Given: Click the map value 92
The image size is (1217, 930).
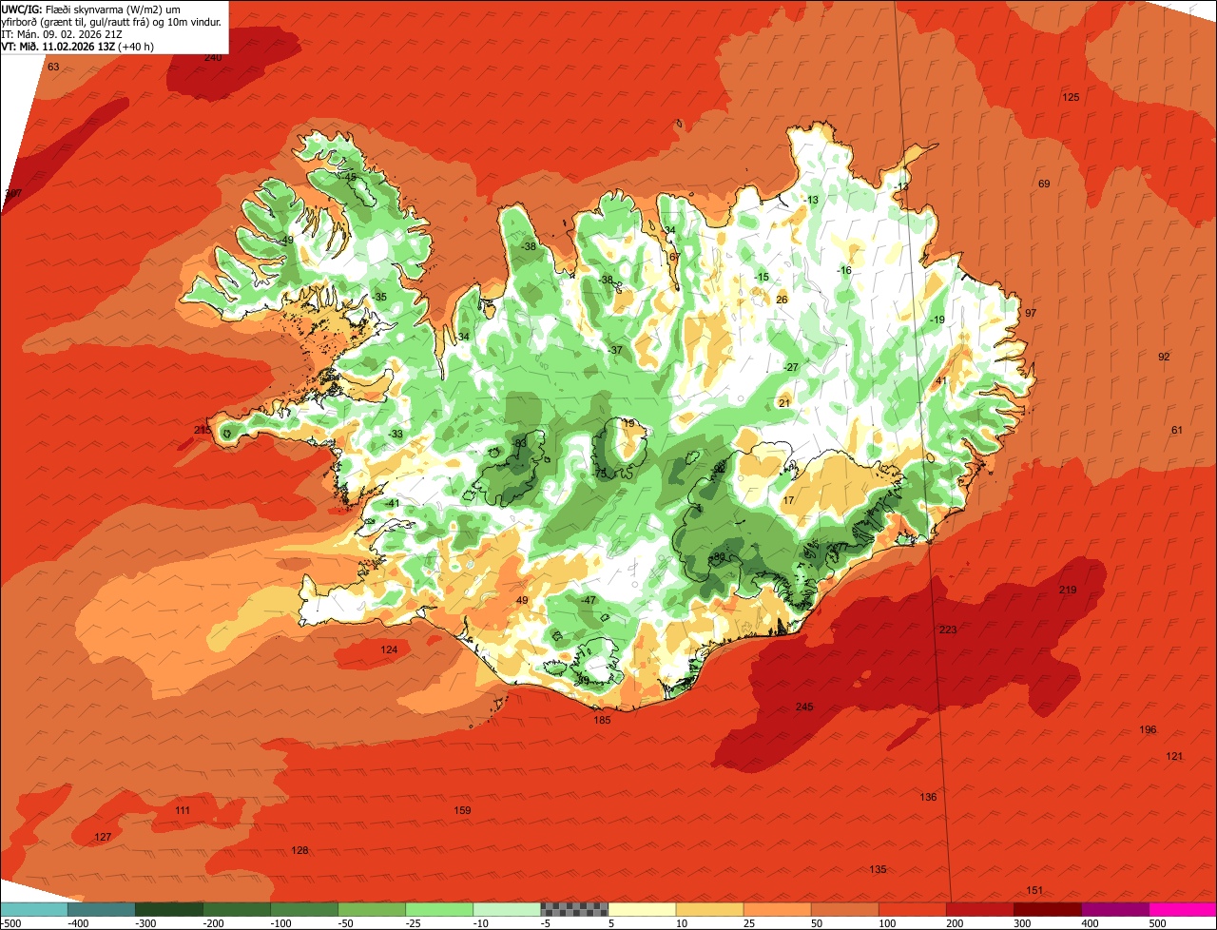Looking at the screenshot, I should coord(1164,357).
